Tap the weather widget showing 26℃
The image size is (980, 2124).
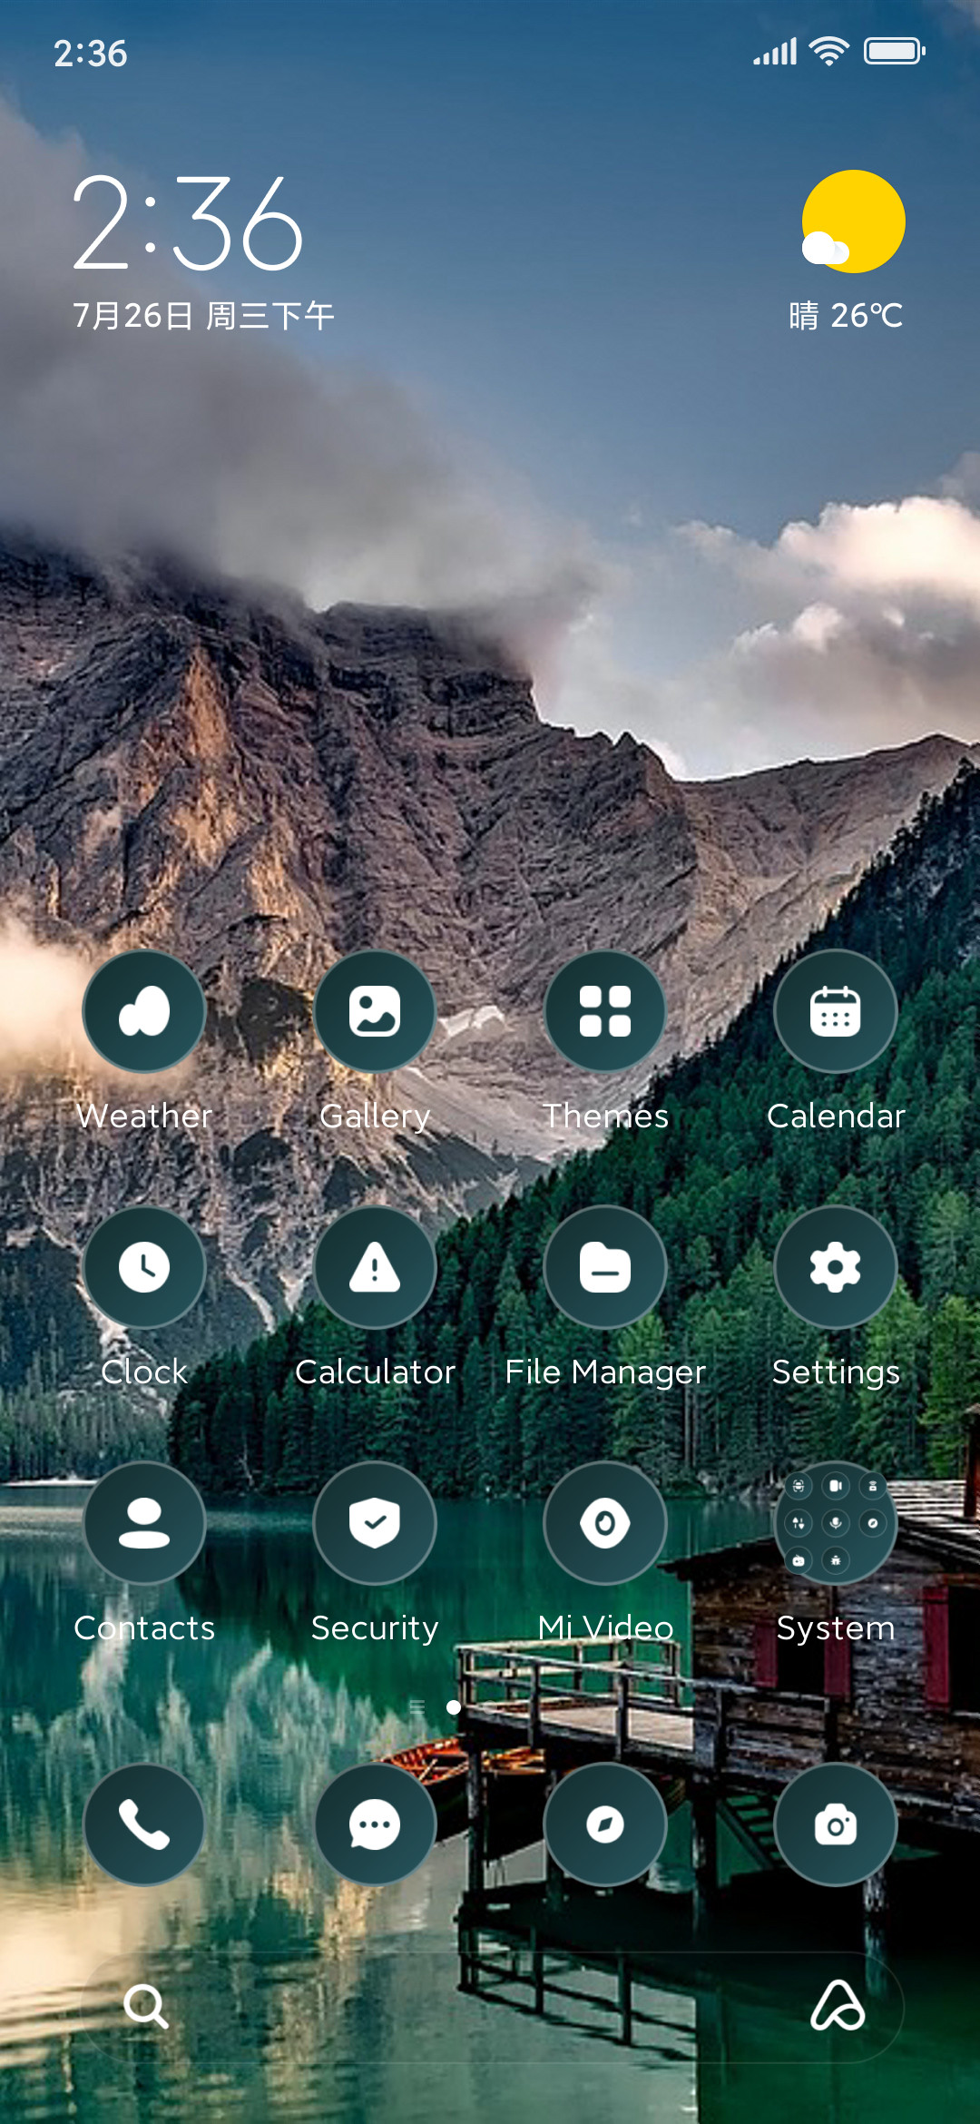848,251
